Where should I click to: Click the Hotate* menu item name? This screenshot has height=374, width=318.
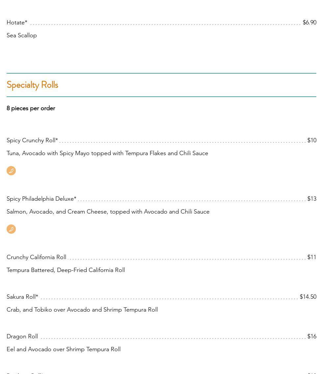pos(17,22)
